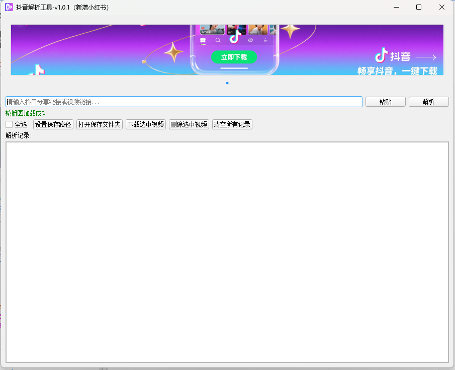Clear all records with 清空所有记录
The image size is (455, 370).
(x=232, y=124)
